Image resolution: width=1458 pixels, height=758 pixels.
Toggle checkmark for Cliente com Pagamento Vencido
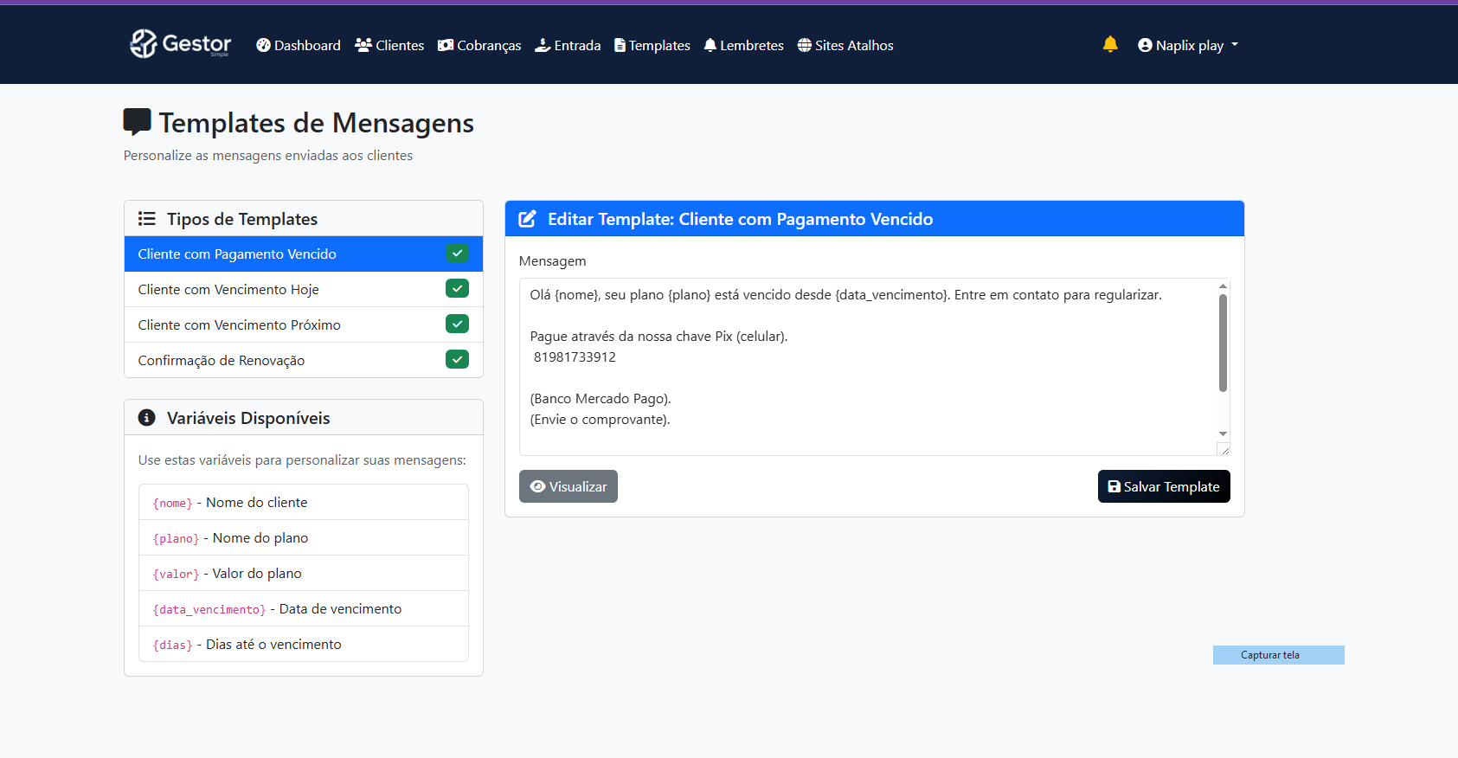click(457, 254)
